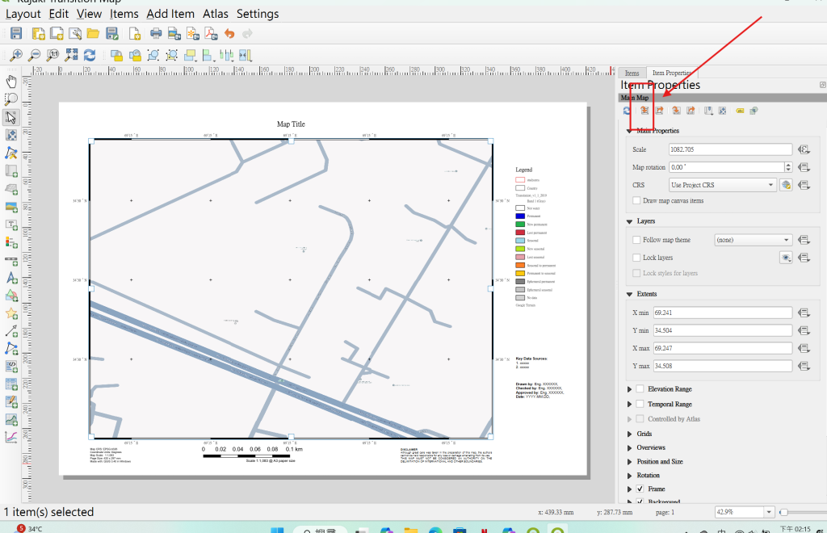Open labeling settings in map properties

pyautogui.click(x=740, y=111)
